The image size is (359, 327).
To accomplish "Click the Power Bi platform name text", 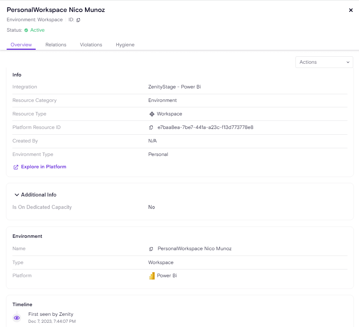I will point(167,276).
